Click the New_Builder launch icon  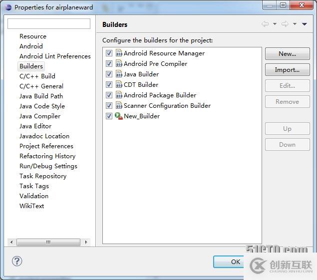point(119,116)
